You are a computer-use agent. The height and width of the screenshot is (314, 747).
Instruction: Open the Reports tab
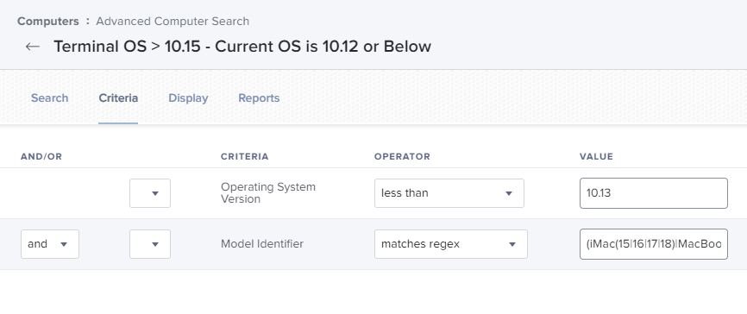259,98
